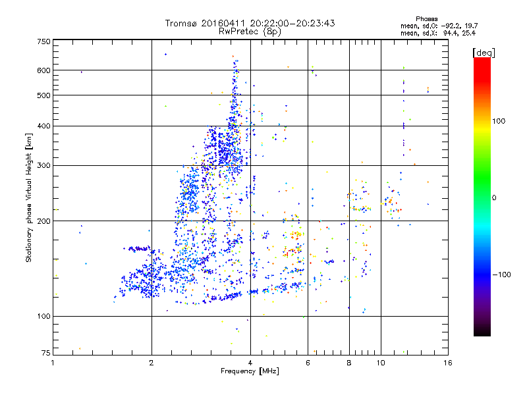Click the colorbar '-100' tick label
This screenshot has height=395, width=527.
click(501, 275)
